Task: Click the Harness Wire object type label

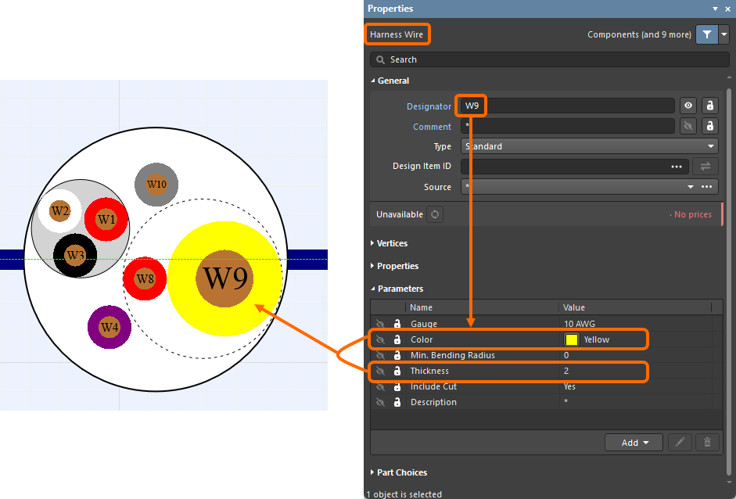Action: 397,34
